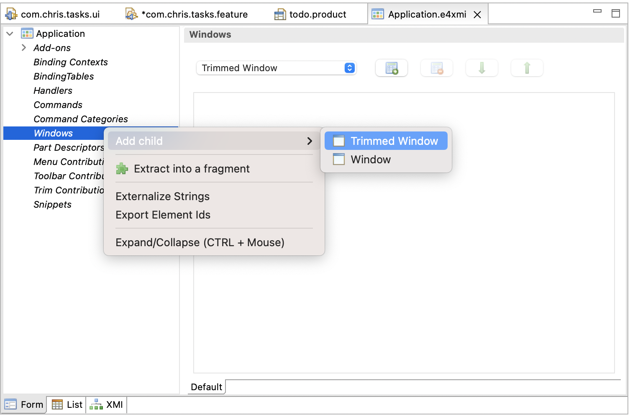Select the Application tree item

[x=61, y=33]
